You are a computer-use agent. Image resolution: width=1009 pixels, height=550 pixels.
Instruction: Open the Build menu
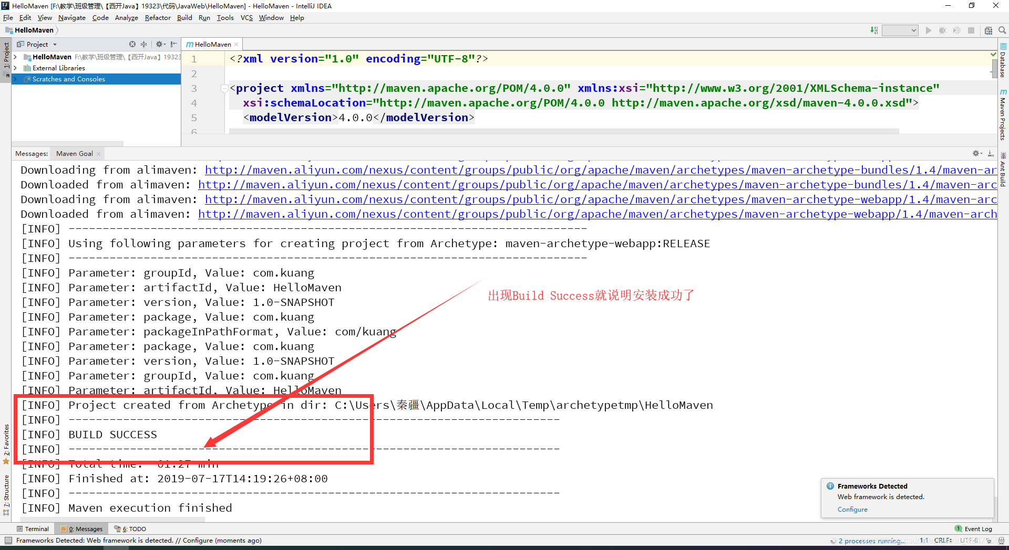[x=184, y=18]
